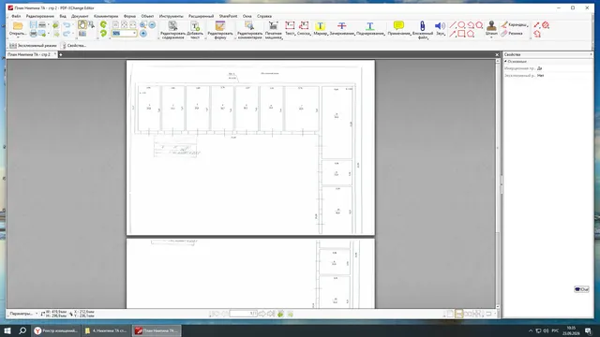The height and width of the screenshot is (337, 600).
Task: Select the Hand tool icon
Action: (x=82, y=25)
